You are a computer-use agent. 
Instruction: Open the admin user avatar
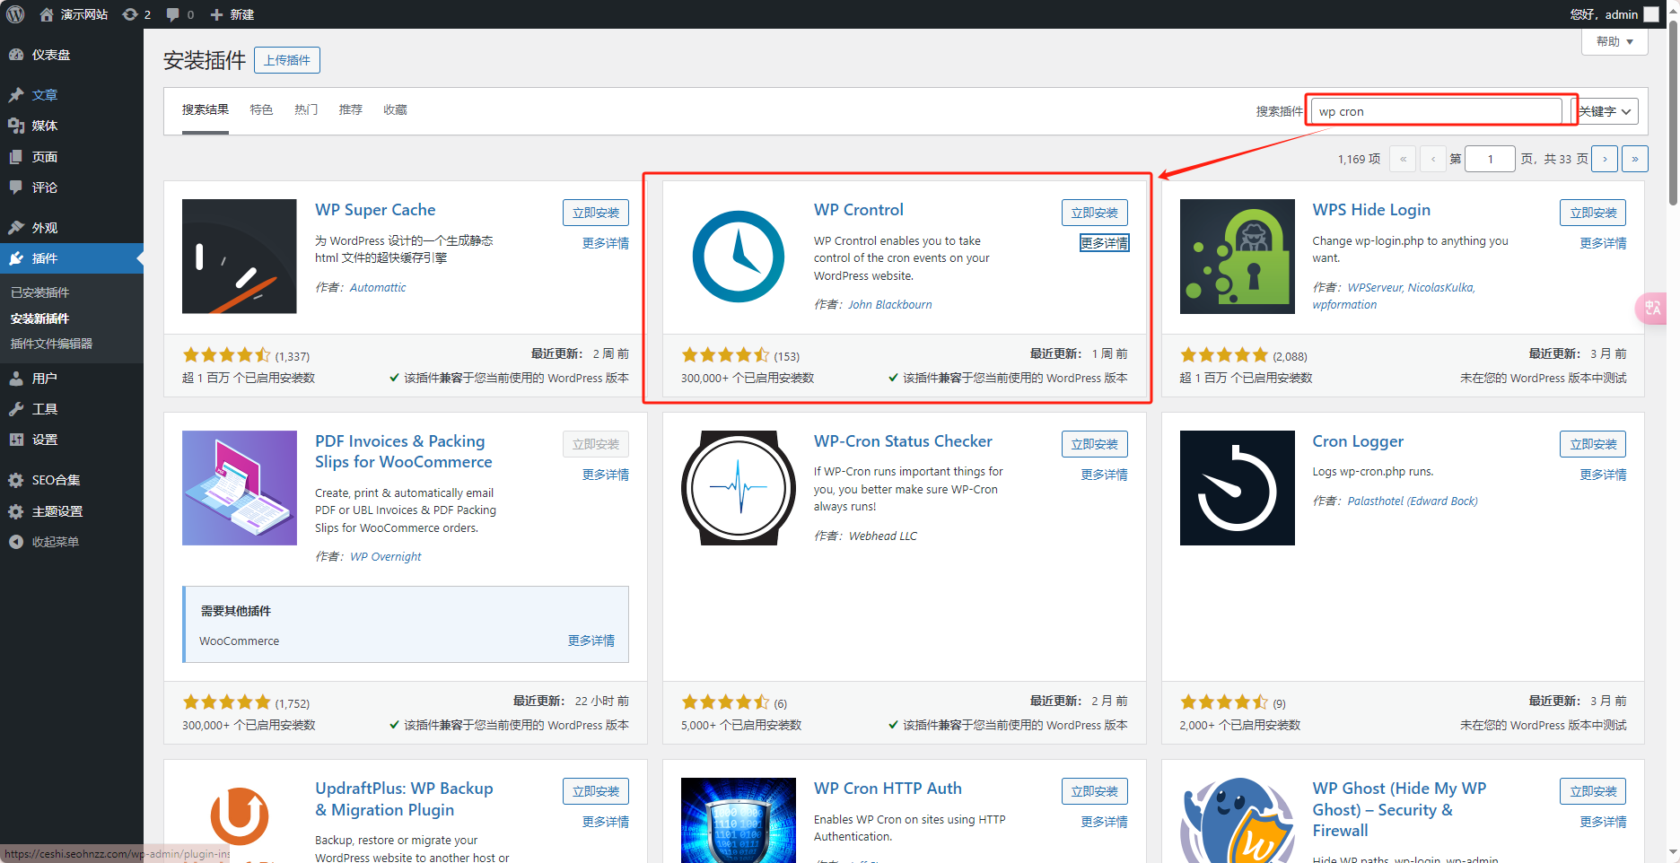click(1651, 14)
